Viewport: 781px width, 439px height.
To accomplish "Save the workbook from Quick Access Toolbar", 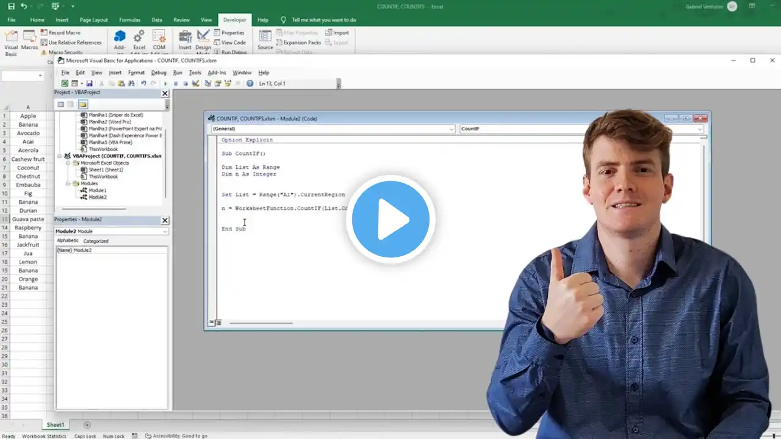I will pos(11,6).
